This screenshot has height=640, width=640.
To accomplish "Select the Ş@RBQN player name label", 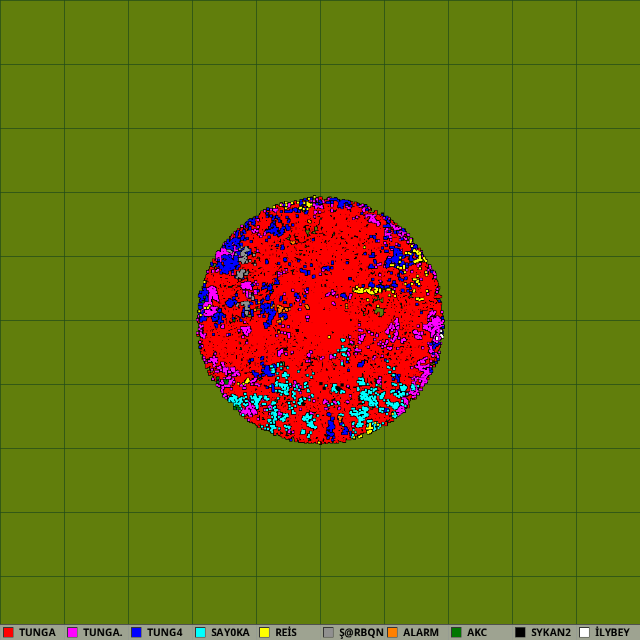I will (x=361, y=632).
